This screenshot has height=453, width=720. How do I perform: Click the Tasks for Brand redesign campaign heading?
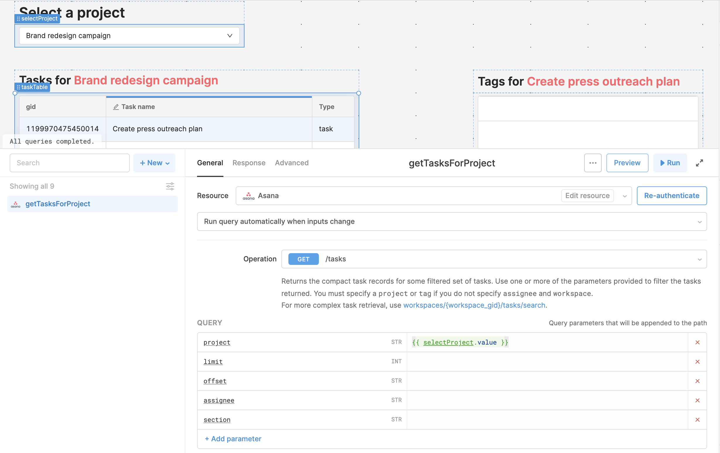(x=119, y=80)
